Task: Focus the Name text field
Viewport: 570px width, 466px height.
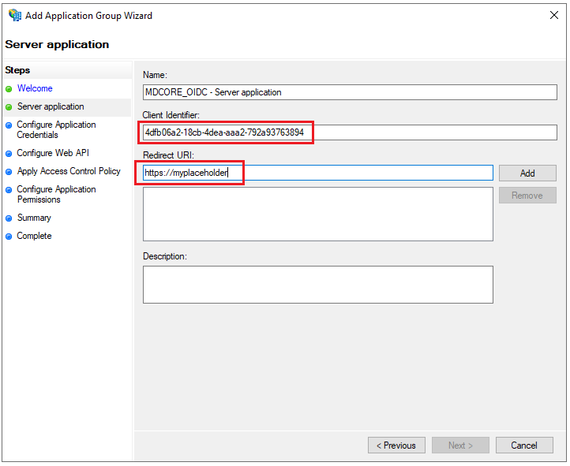Action: [350, 92]
